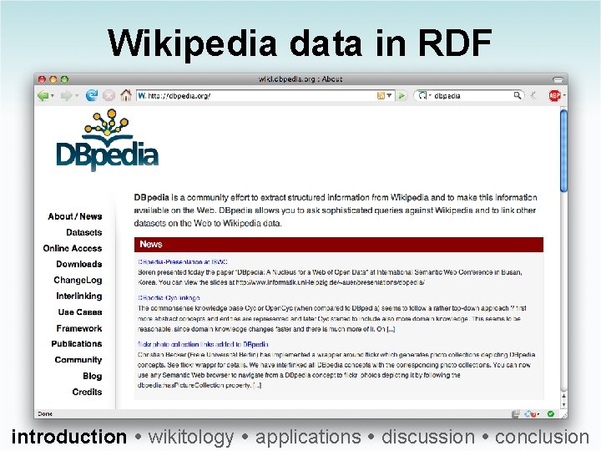Click the RSS feed icon in address bar

(381, 95)
